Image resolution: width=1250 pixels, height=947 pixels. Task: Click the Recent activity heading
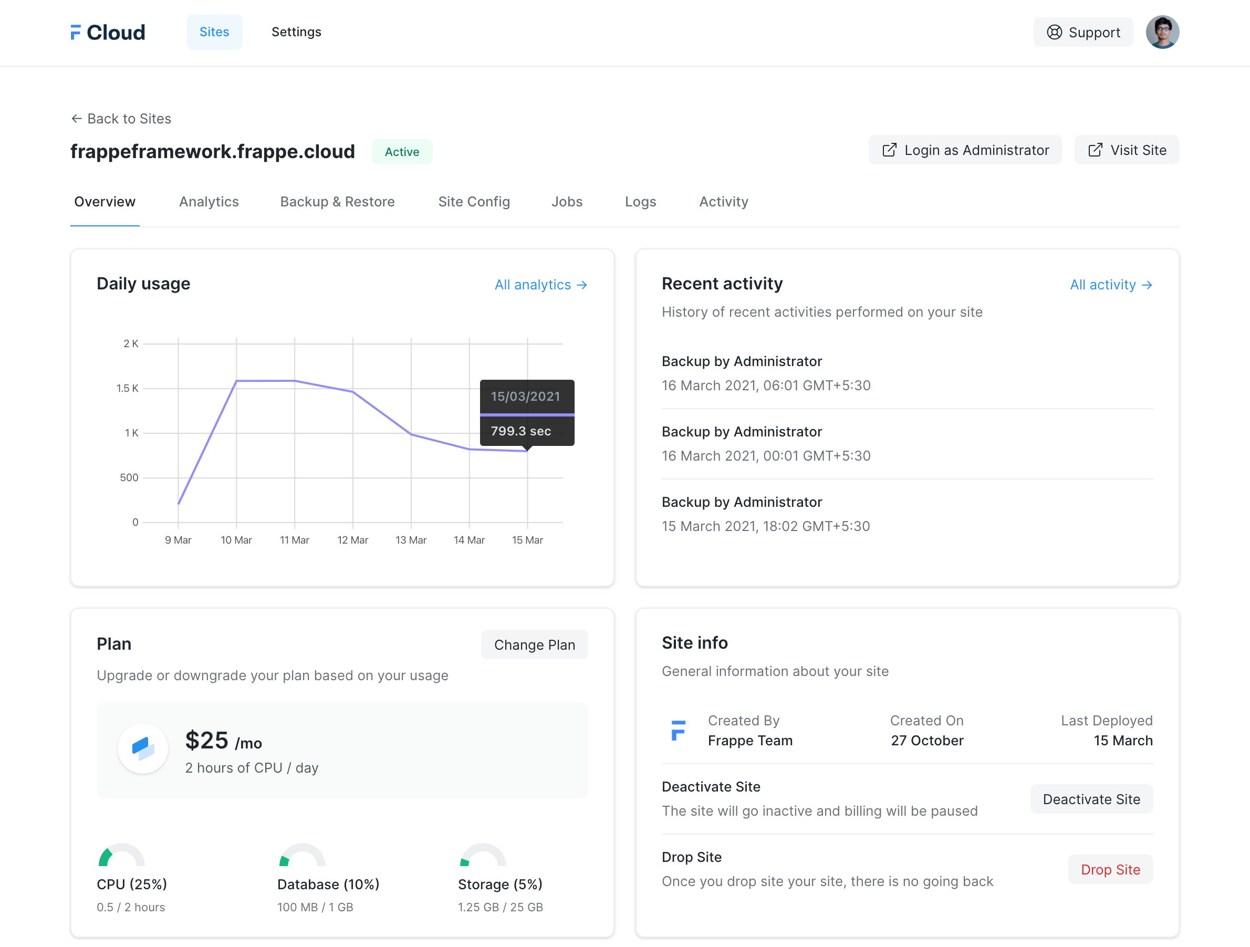[722, 284]
